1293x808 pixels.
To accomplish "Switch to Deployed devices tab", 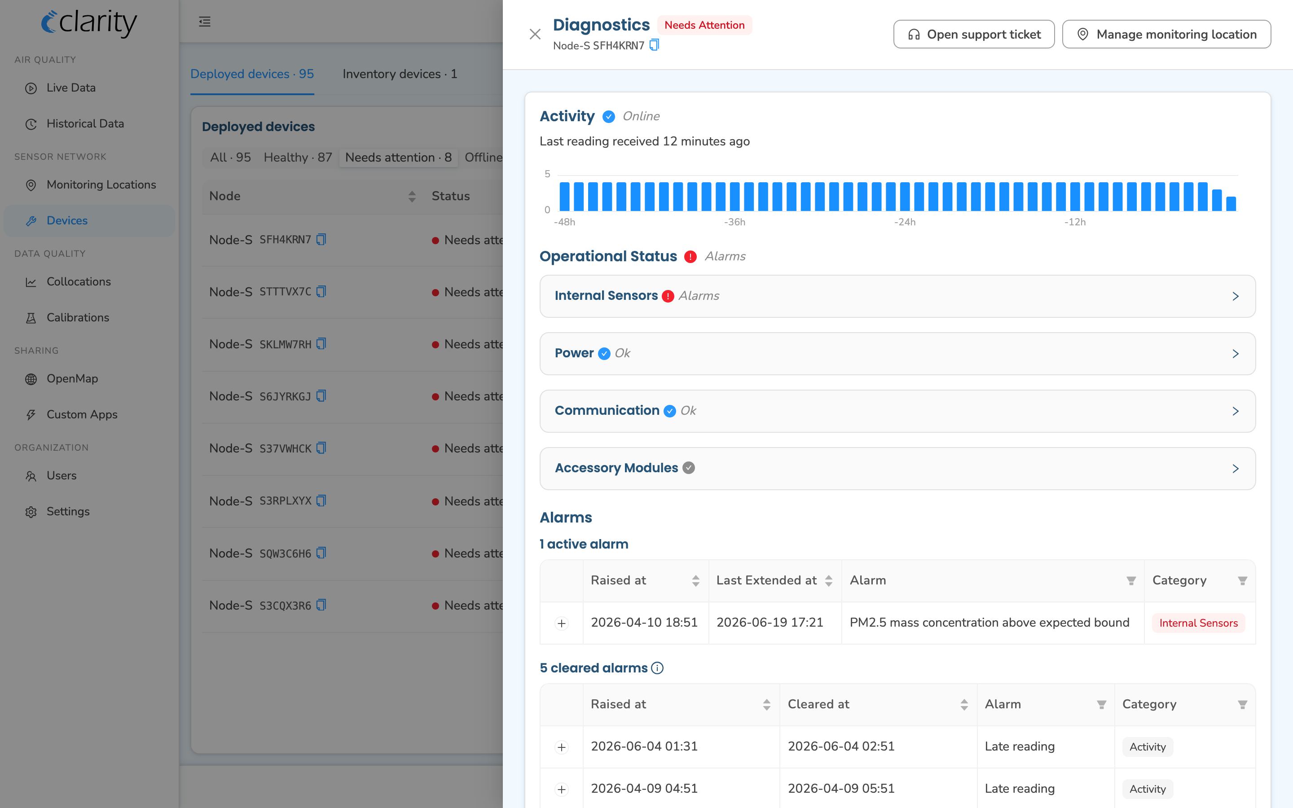I will (x=252, y=74).
